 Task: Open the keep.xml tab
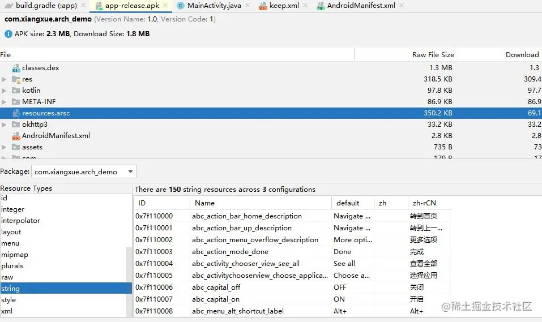(x=284, y=6)
